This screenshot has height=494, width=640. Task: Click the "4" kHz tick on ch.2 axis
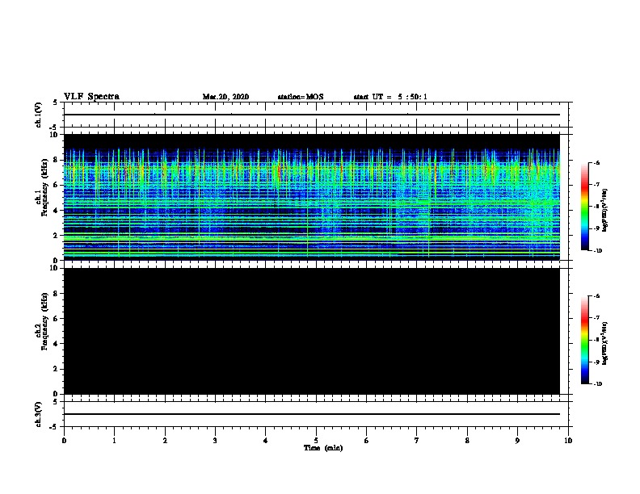click(x=56, y=344)
